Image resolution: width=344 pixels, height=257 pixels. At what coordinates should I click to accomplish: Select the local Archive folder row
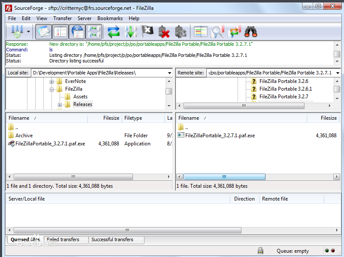89,136
